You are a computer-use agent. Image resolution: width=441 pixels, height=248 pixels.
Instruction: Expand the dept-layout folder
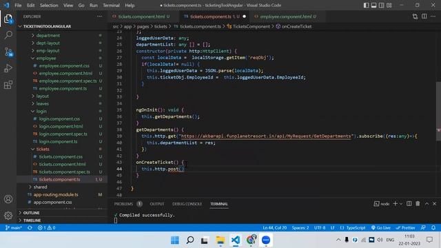click(x=48, y=43)
